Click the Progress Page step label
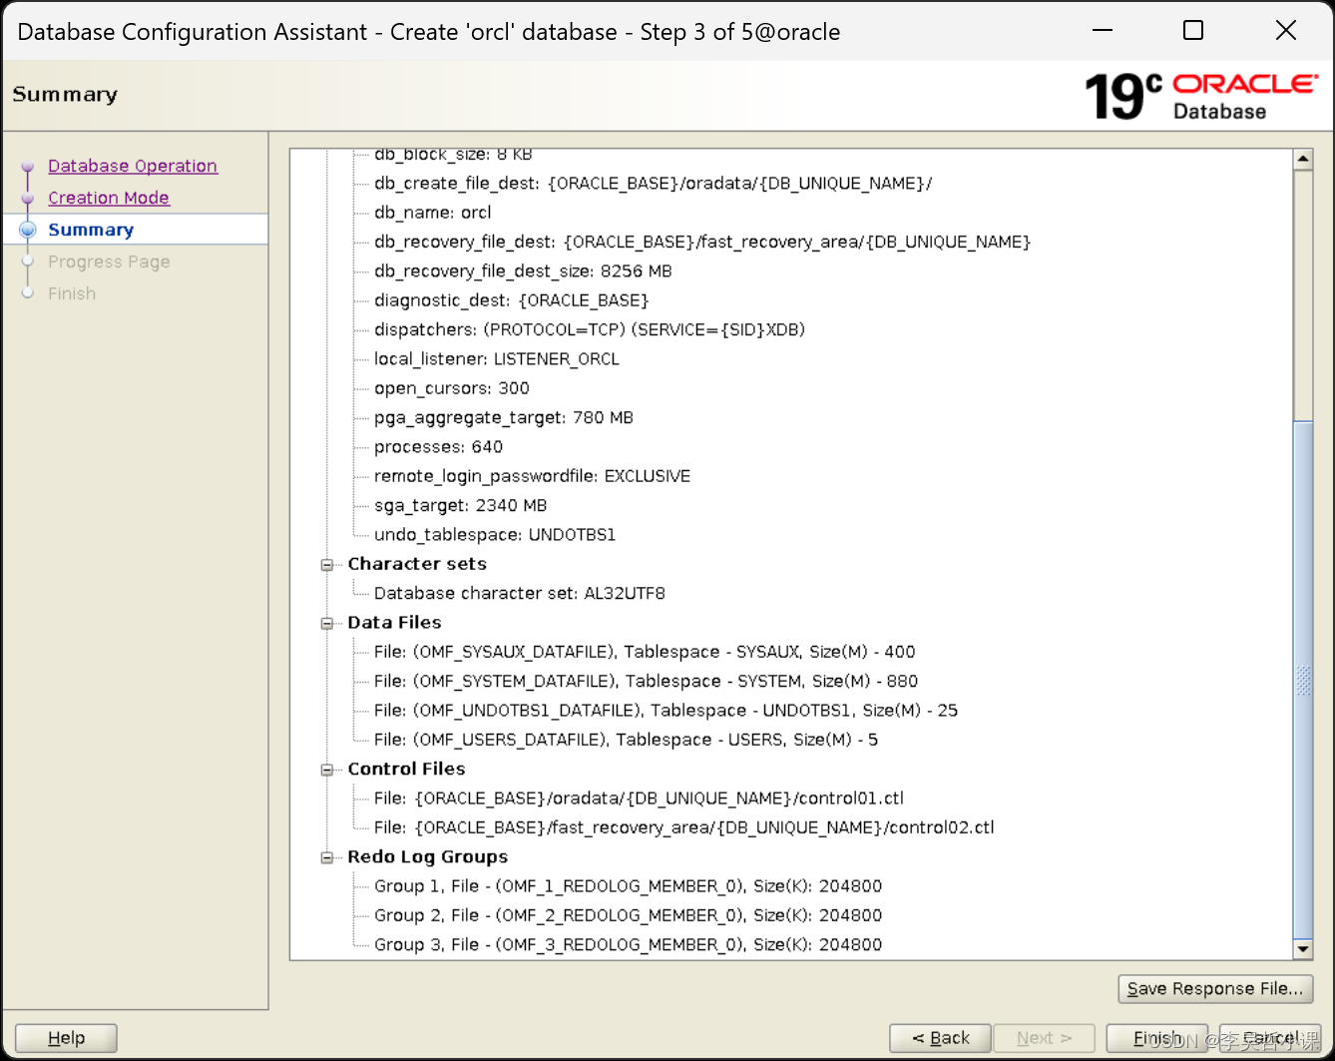Image resolution: width=1335 pixels, height=1061 pixels. 109,262
